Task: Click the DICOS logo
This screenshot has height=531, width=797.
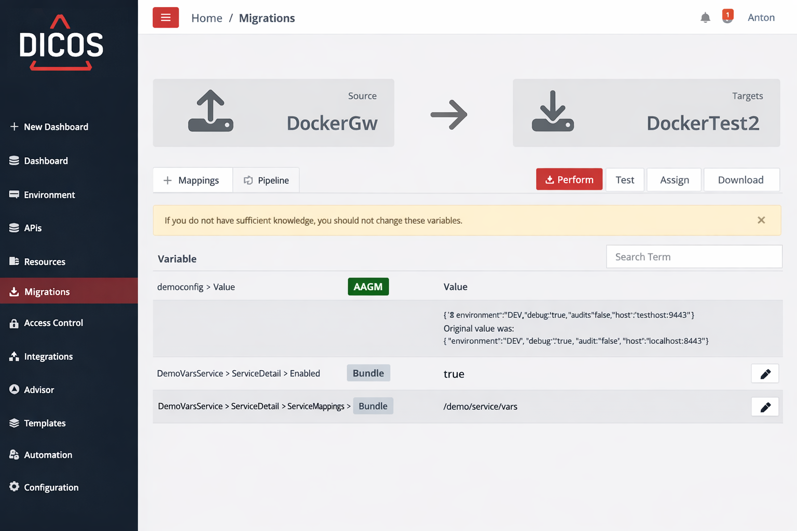Action: pos(61,44)
